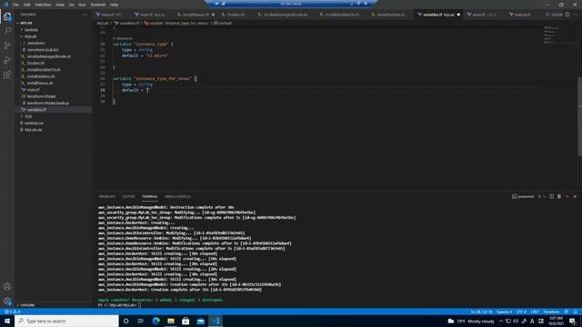Open the File menu
The height and width of the screenshot is (327, 582).
[x=15, y=5]
